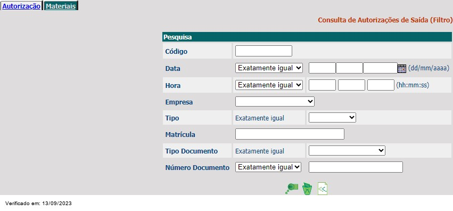Expand the Empresa dropdown
The image size is (453, 211).
(x=275, y=101)
